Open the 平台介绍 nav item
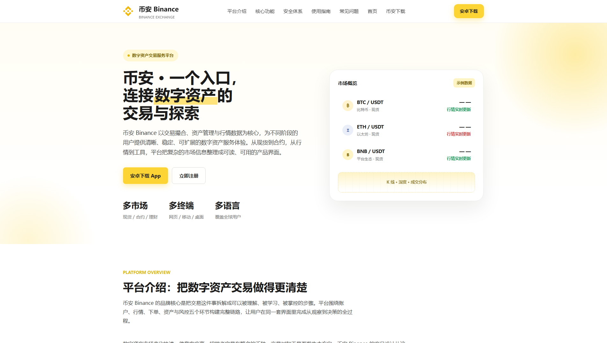The image size is (607, 343). (x=237, y=11)
